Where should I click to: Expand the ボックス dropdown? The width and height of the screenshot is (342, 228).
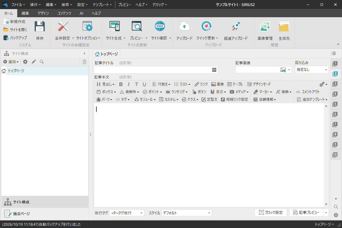pos(106,92)
